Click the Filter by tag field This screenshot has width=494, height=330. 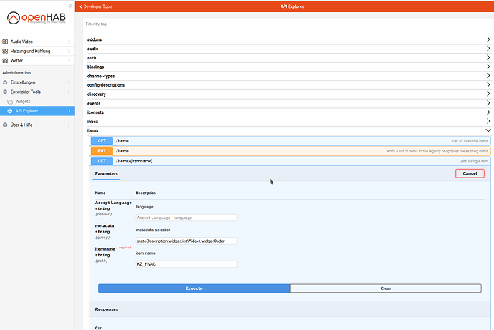286,24
